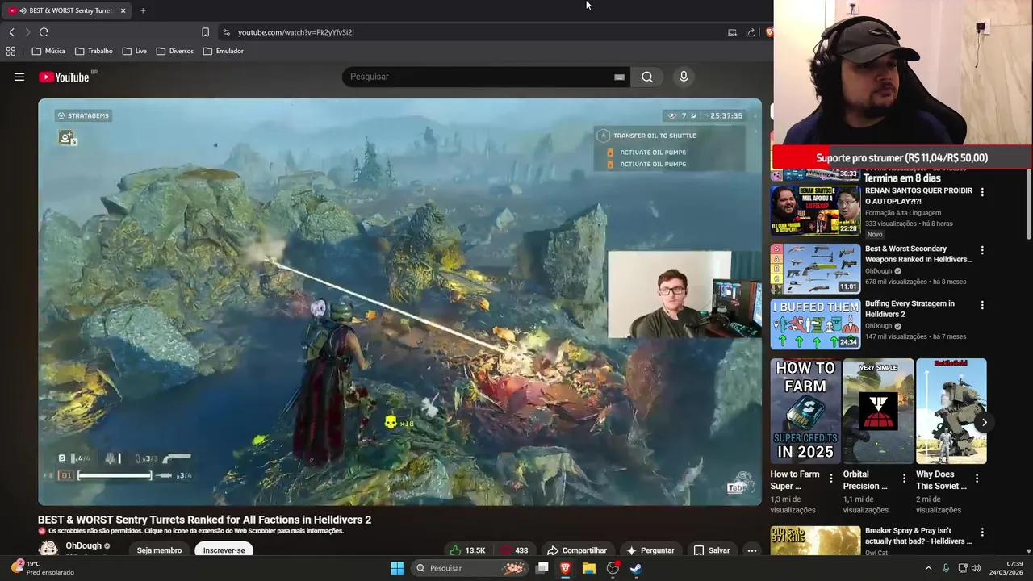This screenshot has width=1033, height=581.
Task: Open Task View in taskbar
Action: pyautogui.click(x=542, y=568)
